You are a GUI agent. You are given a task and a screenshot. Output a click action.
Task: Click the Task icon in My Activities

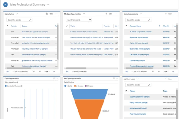click(x=47, y=14)
